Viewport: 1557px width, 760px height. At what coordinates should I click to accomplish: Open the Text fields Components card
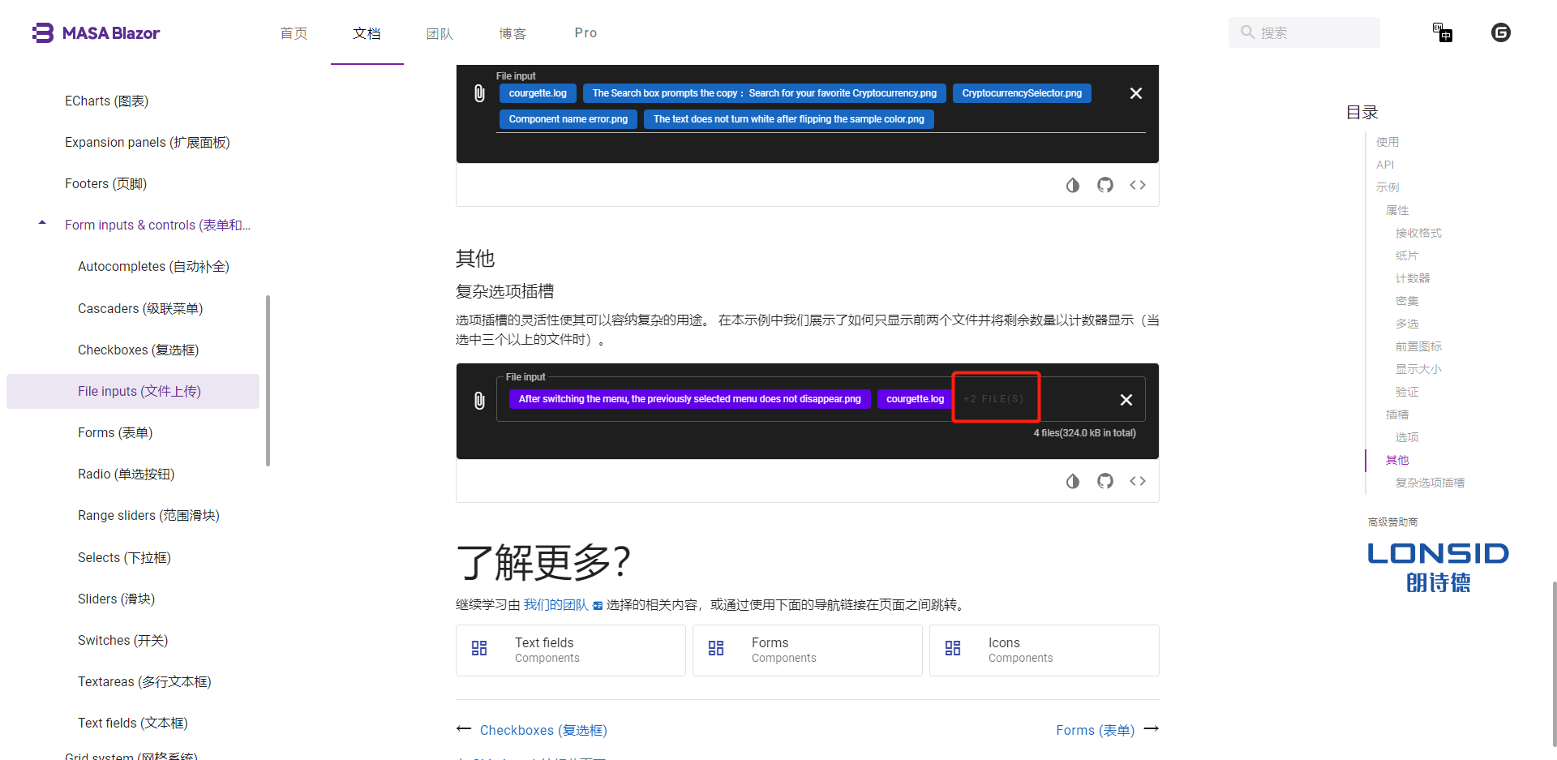(571, 651)
